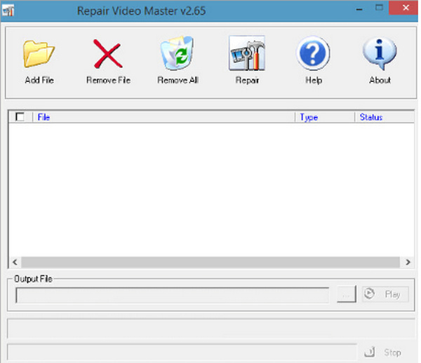Click the left arrow of horizontal scrollbar
This screenshot has height=363, width=421.
15,262
